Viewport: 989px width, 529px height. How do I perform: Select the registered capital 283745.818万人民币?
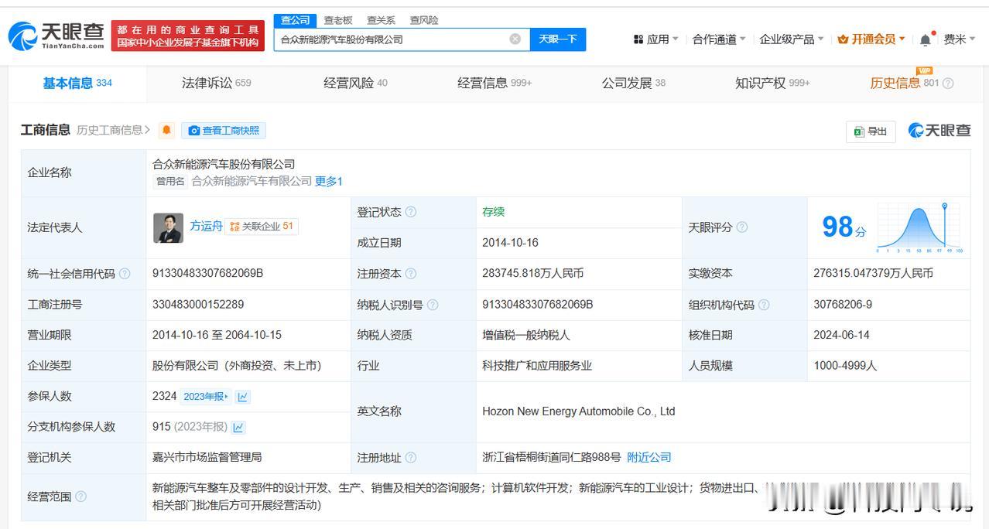(x=533, y=273)
